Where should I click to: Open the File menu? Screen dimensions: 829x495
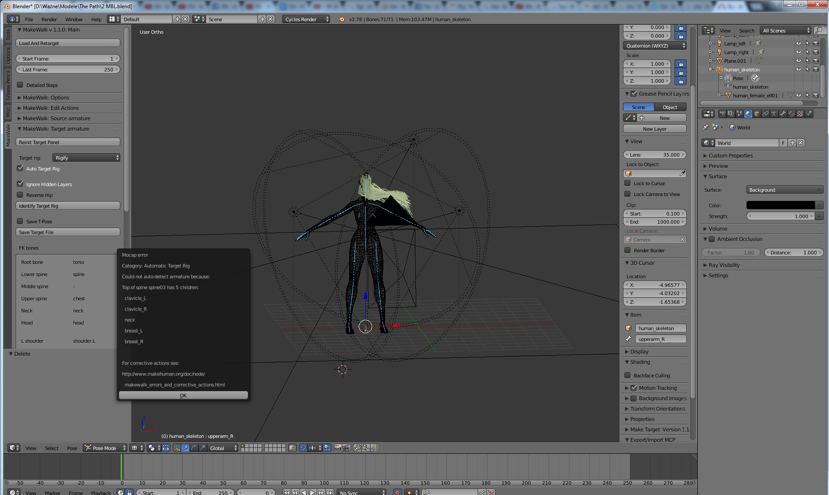coord(29,19)
